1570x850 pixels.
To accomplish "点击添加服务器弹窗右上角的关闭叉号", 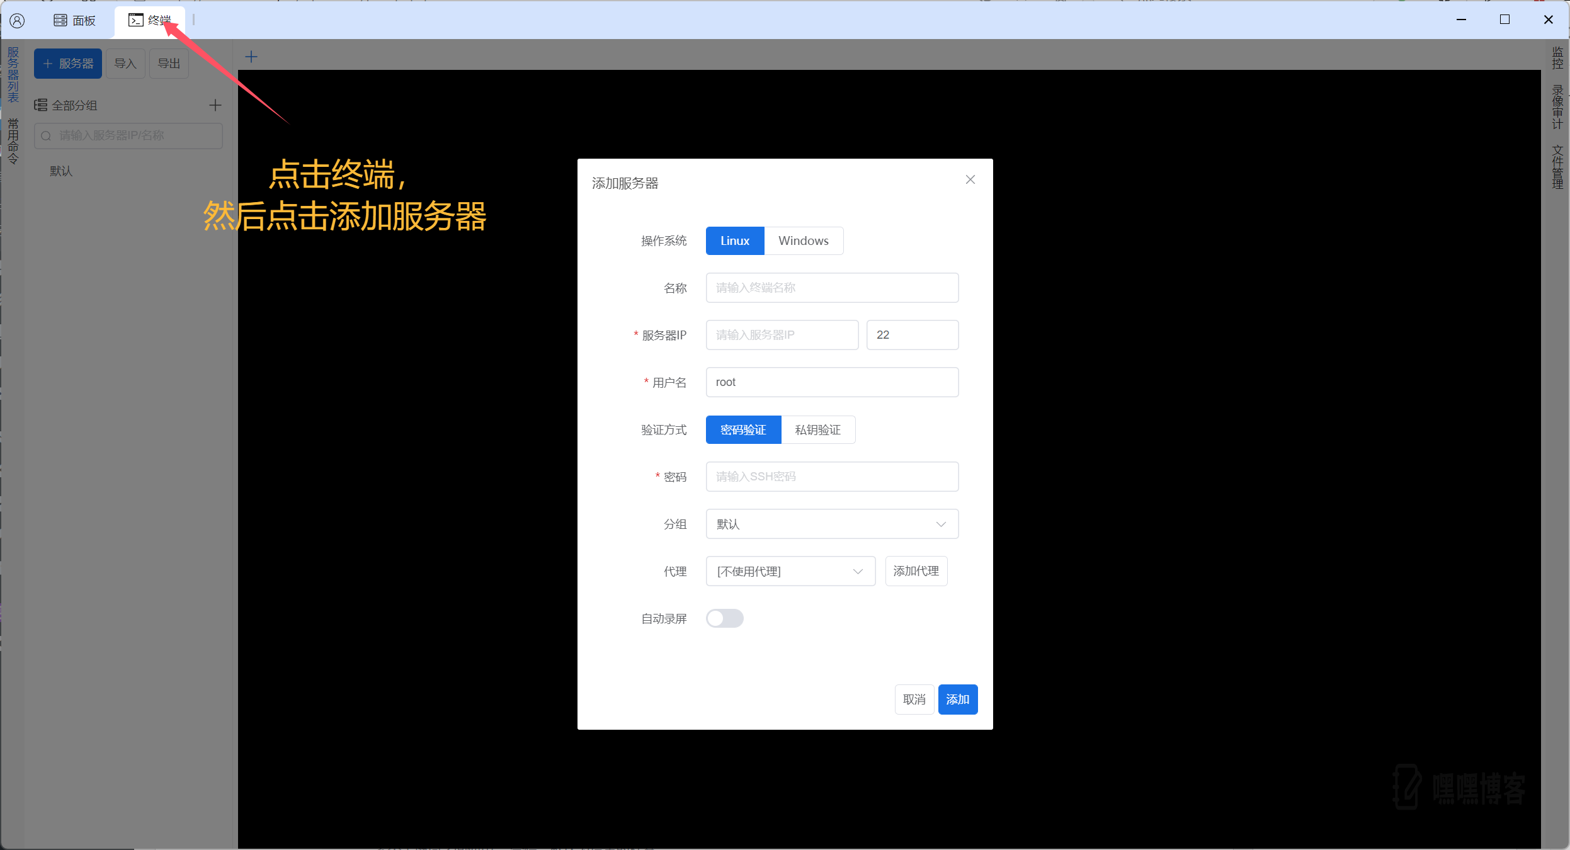I will pos(969,179).
